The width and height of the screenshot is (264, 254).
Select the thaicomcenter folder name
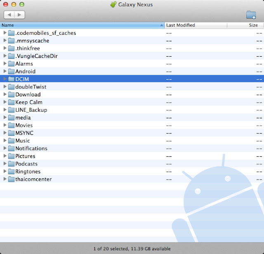[33, 179]
